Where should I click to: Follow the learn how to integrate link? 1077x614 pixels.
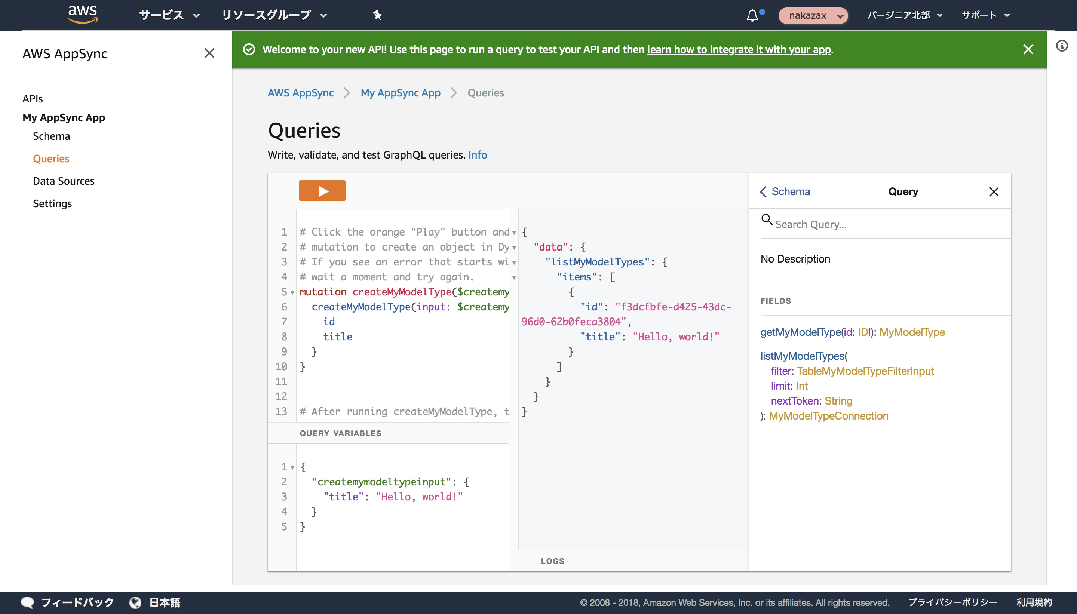pyautogui.click(x=739, y=49)
